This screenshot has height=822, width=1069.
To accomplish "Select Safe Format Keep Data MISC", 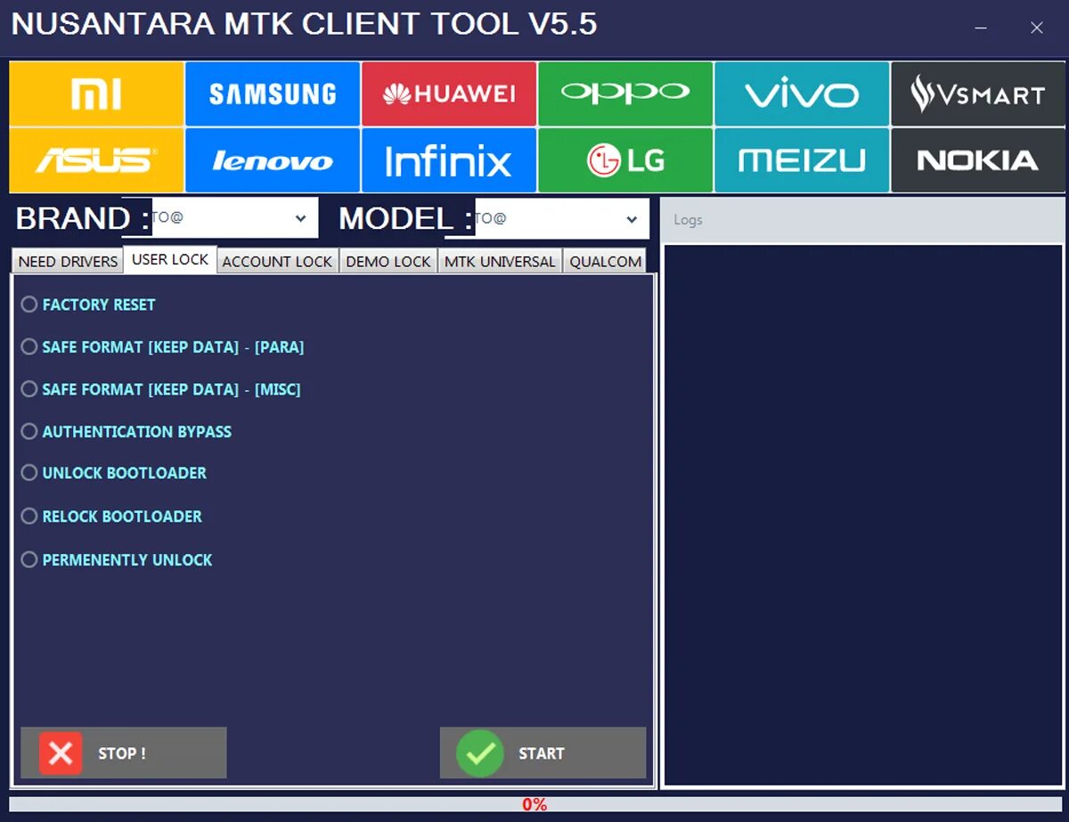I will pos(160,389).
